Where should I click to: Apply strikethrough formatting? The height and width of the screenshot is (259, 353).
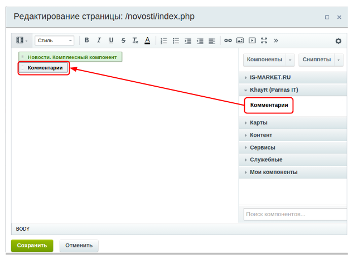123,41
